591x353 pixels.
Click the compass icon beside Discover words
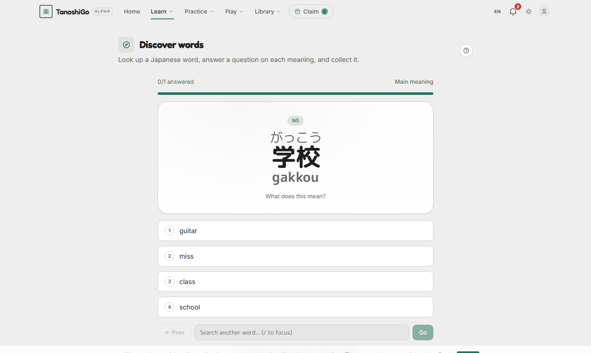[x=126, y=45]
